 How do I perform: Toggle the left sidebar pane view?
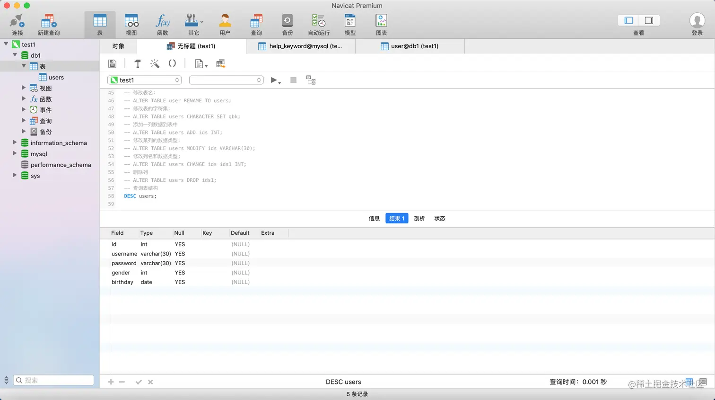point(628,20)
